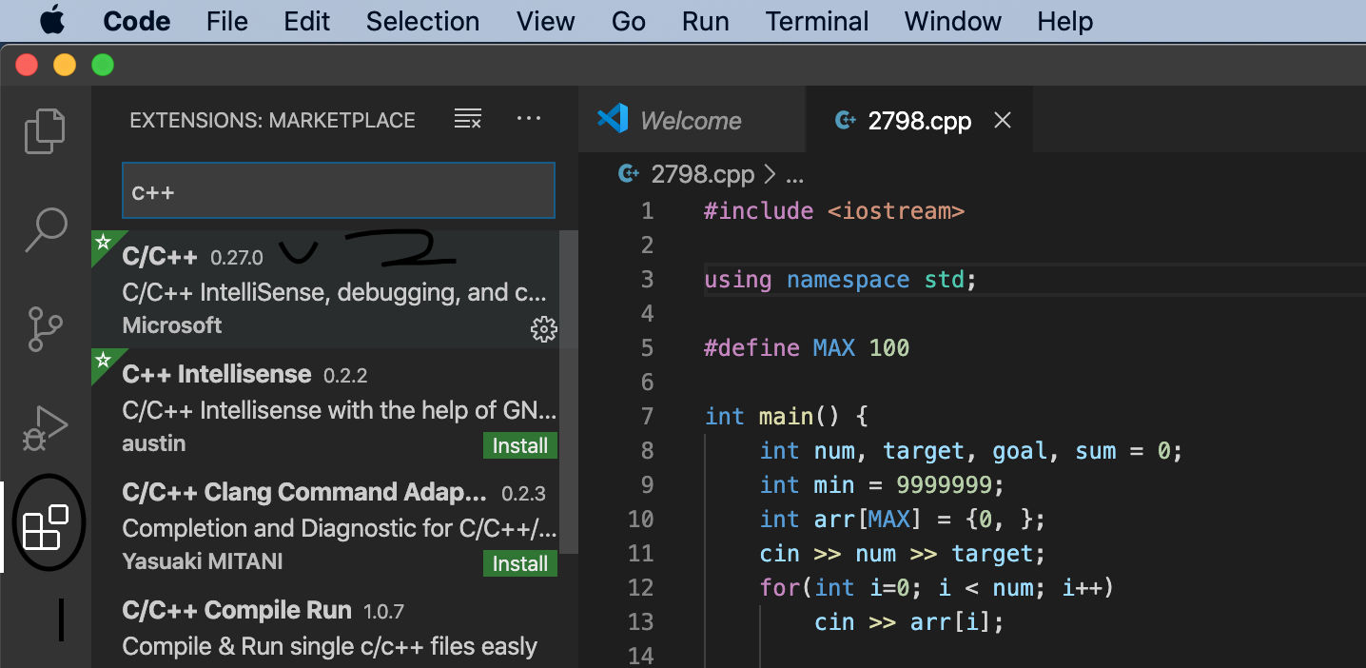Open the Search view in activity bar
This screenshot has height=668, width=1366.
tap(45, 229)
